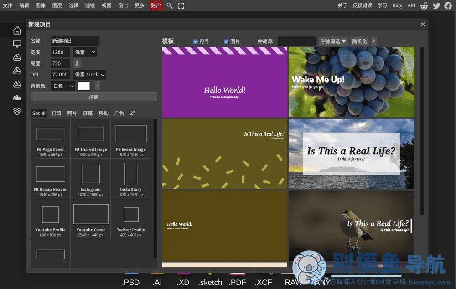The width and height of the screenshot is (456, 289).
Task: Select the cloud storage icon in sidebar
Action: coord(17,98)
